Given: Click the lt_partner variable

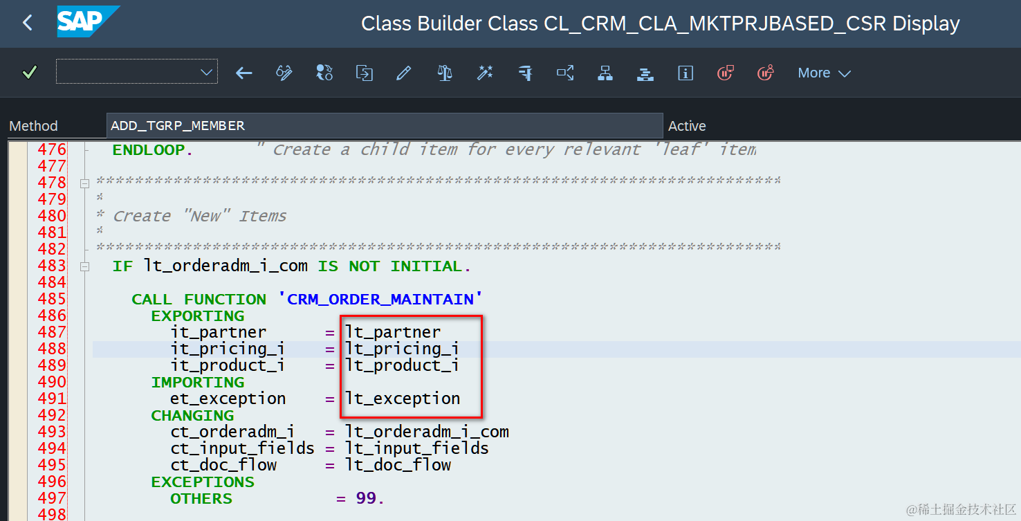Looking at the screenshot, I should 393,333.
